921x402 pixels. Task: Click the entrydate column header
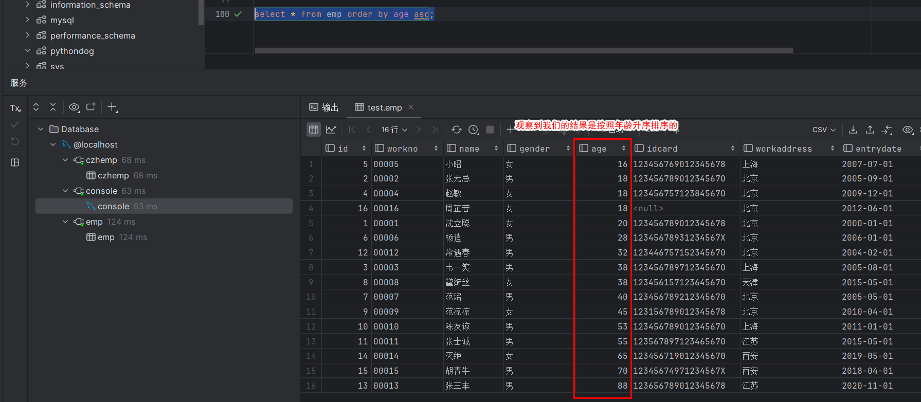tap(880, 149)
